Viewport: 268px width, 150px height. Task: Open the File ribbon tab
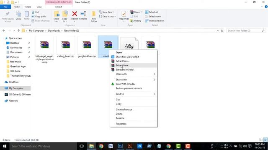(5, 7)
